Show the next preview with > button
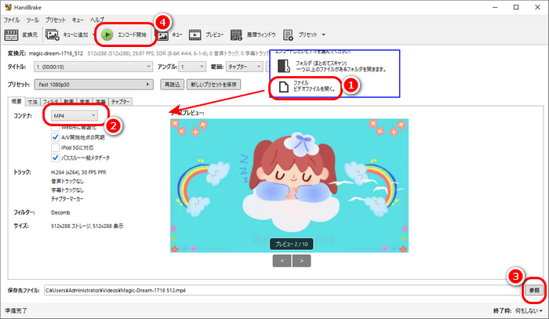 pyautogui.click(x=301, y=260)
